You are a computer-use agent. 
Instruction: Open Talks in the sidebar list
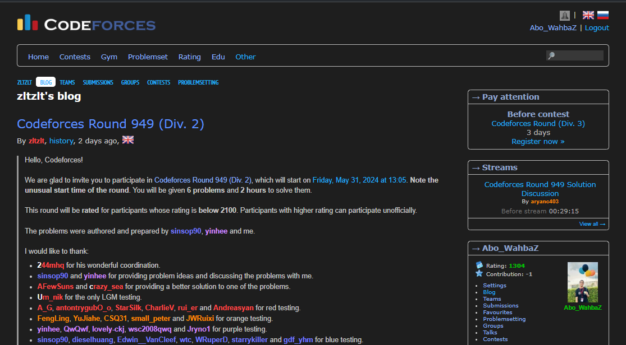(x=490, y=333)
